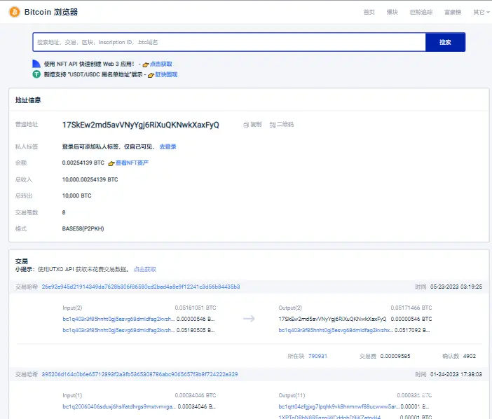Open 巨鲸追踪 navigation item
492x419 pixels.
tap(421, 12)
